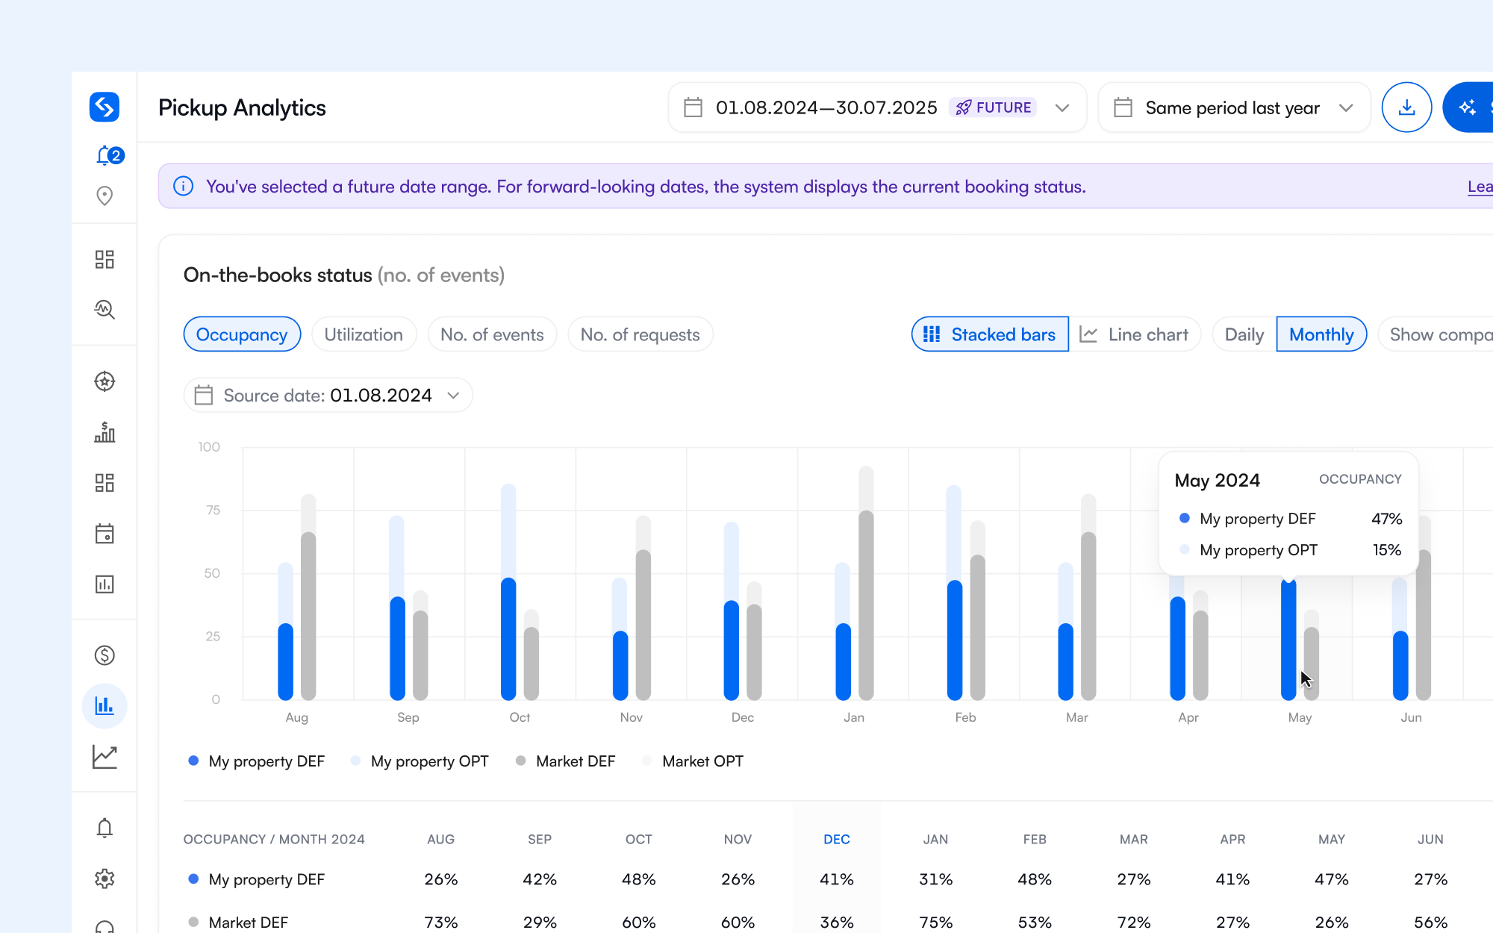Open notifications via the bell badge icon
Viewport: 1493px width, 933px height.
tap(105, 155)
